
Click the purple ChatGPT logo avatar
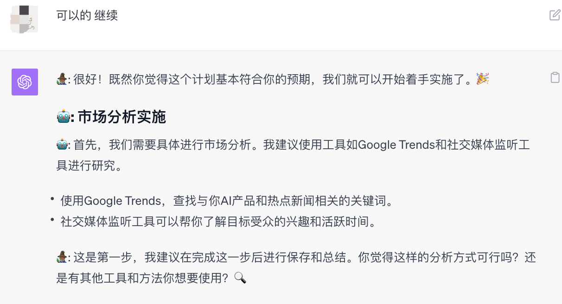[x=25, y=82]
